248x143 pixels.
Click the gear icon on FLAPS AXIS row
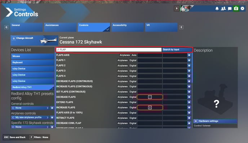coord(189,55)
